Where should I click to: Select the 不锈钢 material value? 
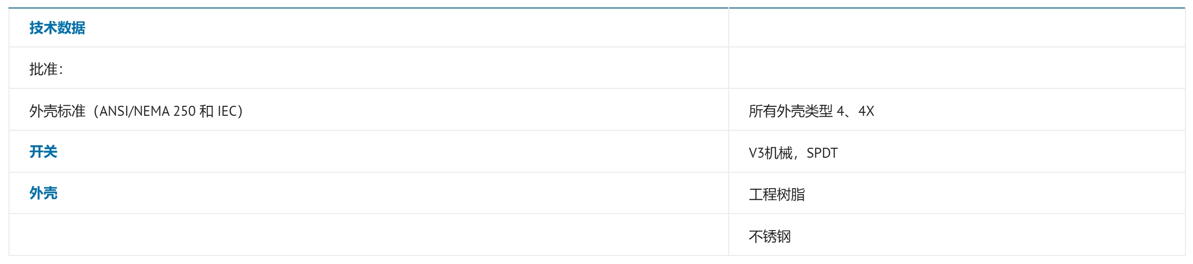[x=770, y=236]
